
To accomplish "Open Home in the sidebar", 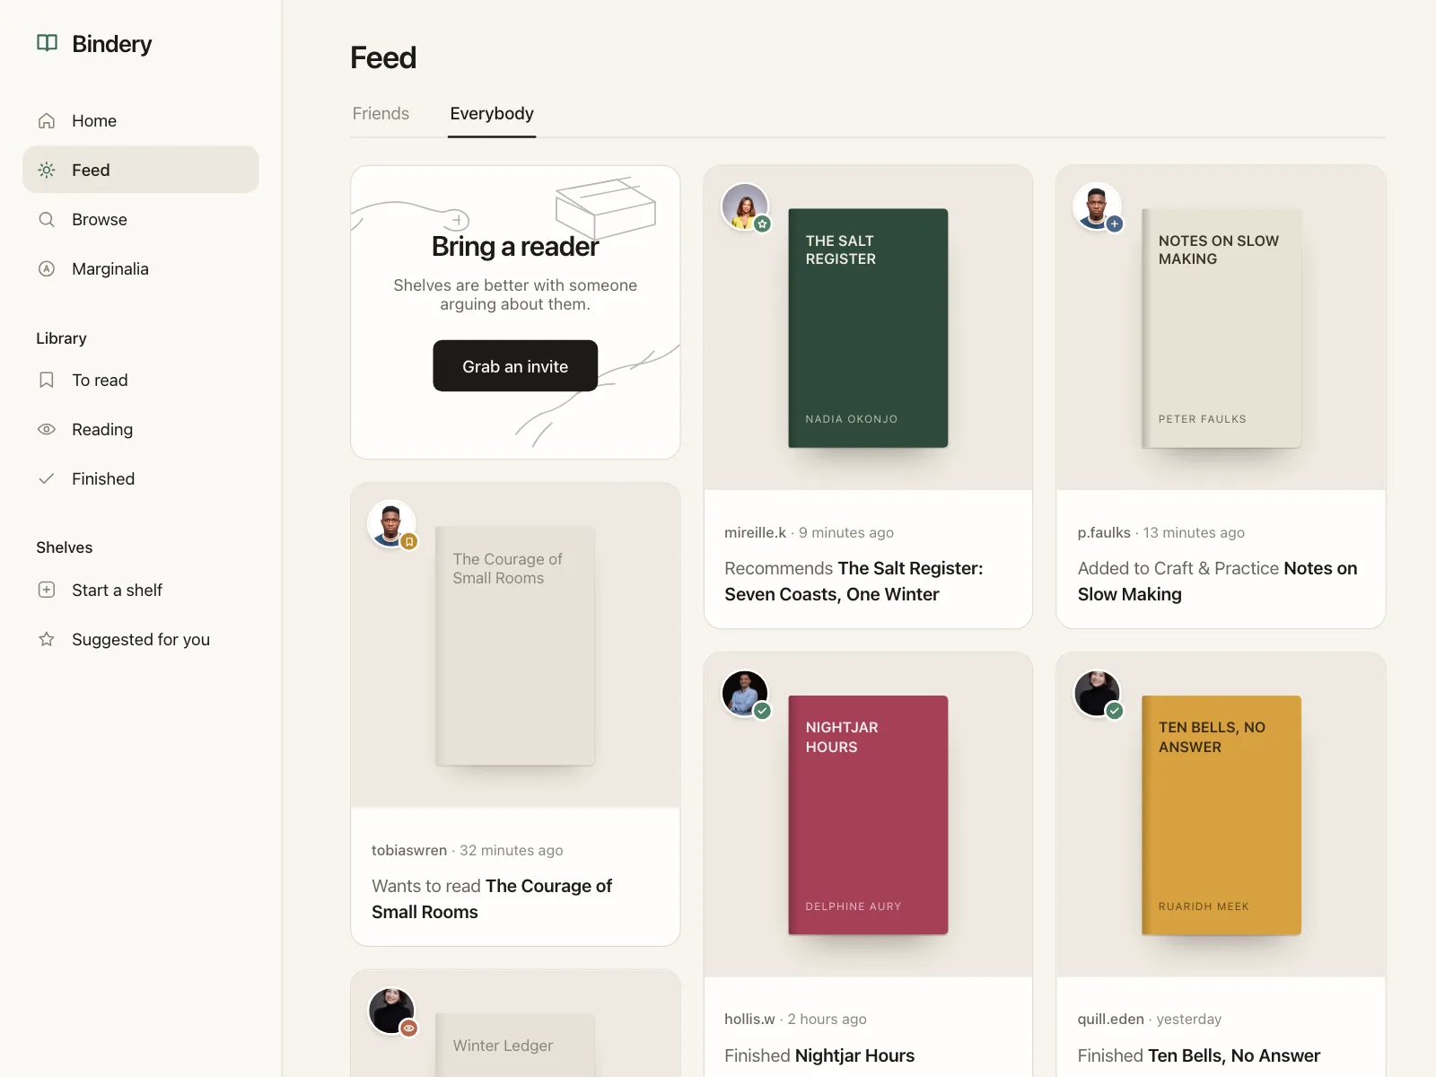I will tap(141, 120).
